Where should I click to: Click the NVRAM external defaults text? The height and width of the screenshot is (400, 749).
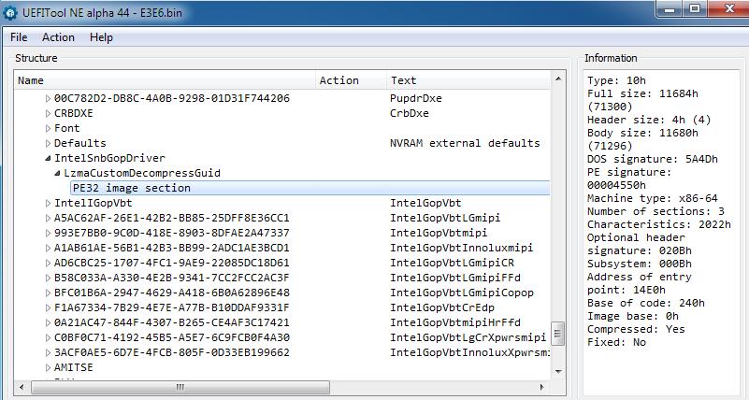coord(465,143)
